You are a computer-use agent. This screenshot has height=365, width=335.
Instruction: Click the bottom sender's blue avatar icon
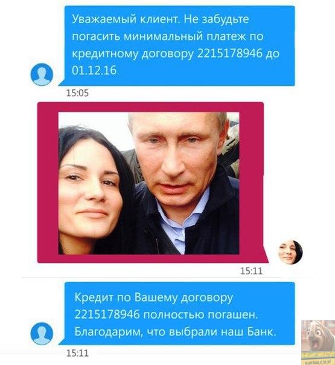point(42,334)
